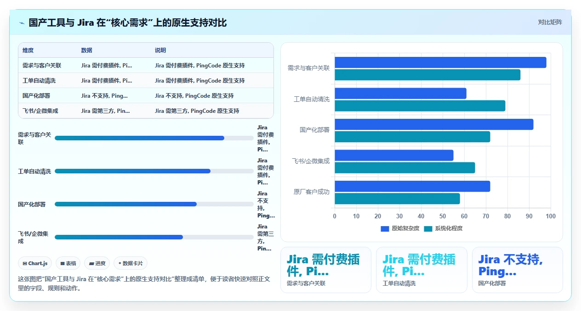Click the 国产化部署 progress bar

coord(154,204)
